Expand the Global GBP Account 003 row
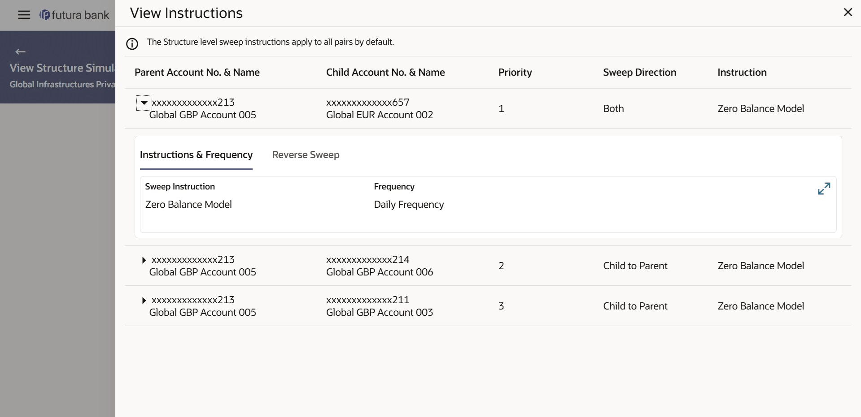 tap(144, 301)
